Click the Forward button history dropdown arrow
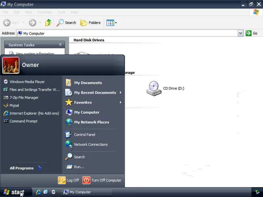Viewport: 263px width, 197px height. point(40,22)
